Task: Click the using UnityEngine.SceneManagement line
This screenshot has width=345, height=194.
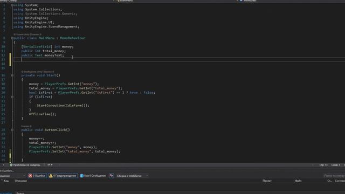Action: [x=46, y=26]
